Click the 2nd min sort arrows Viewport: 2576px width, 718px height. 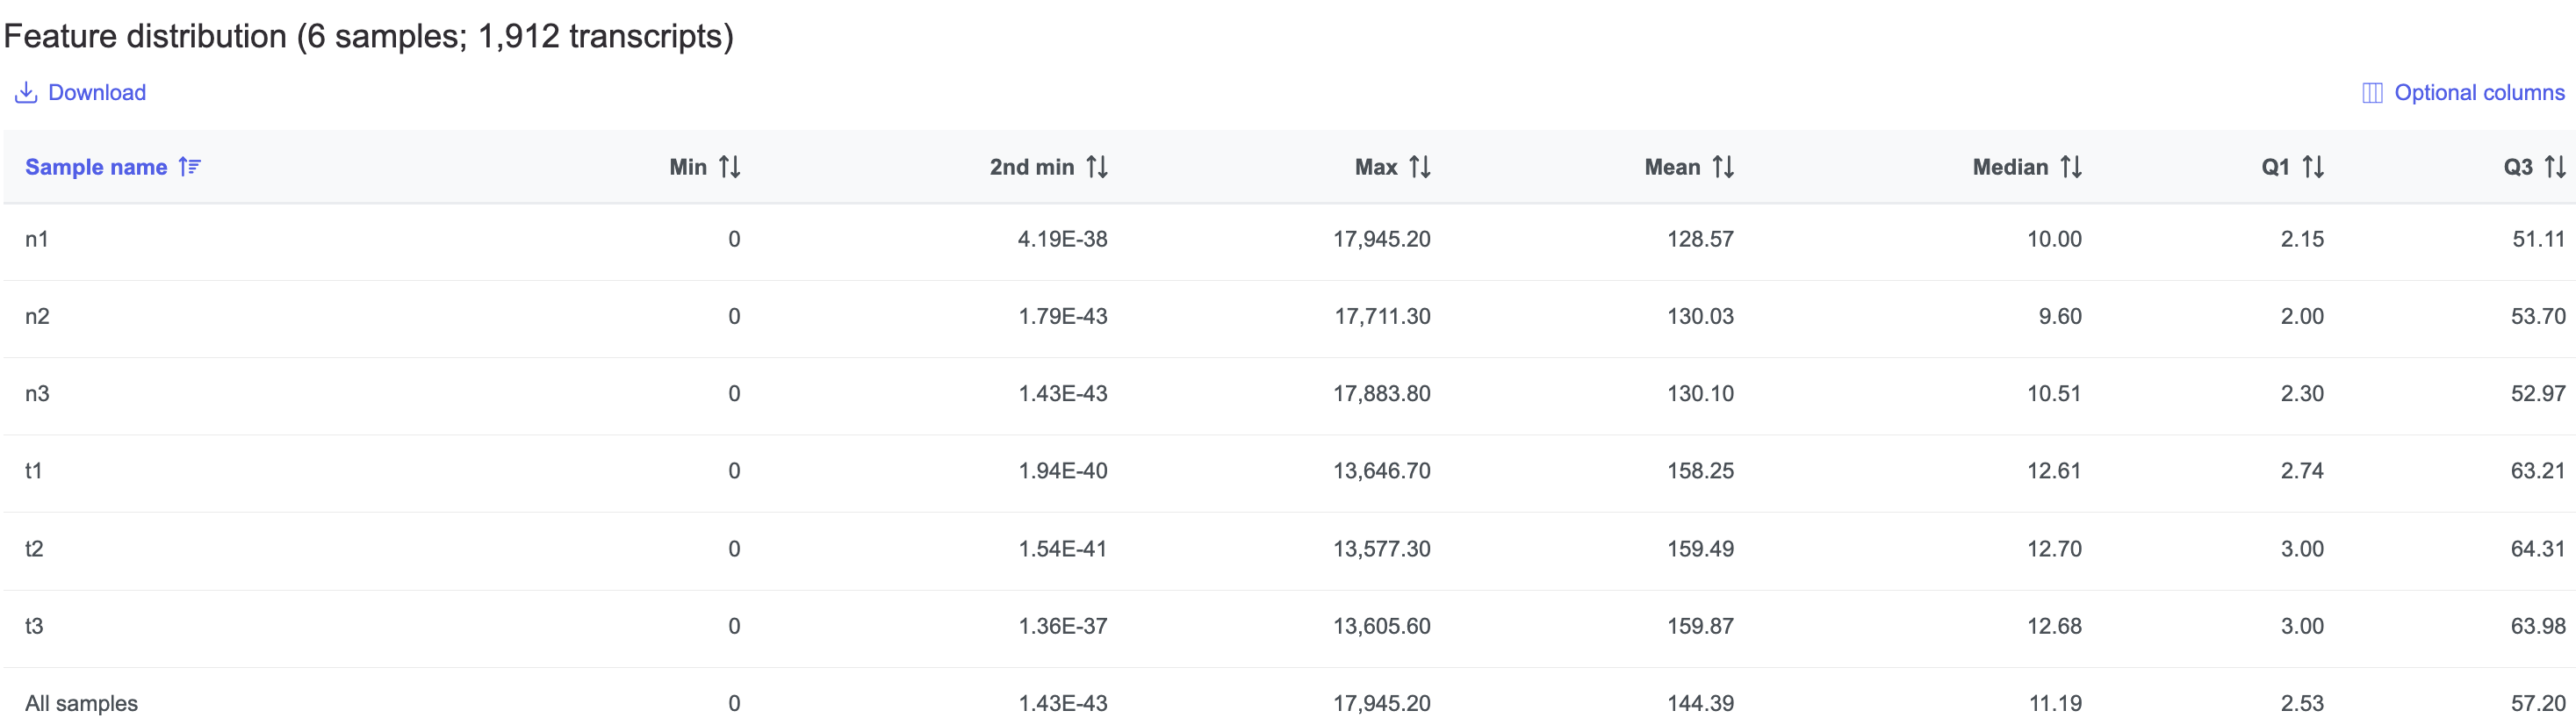(1097, 167)
